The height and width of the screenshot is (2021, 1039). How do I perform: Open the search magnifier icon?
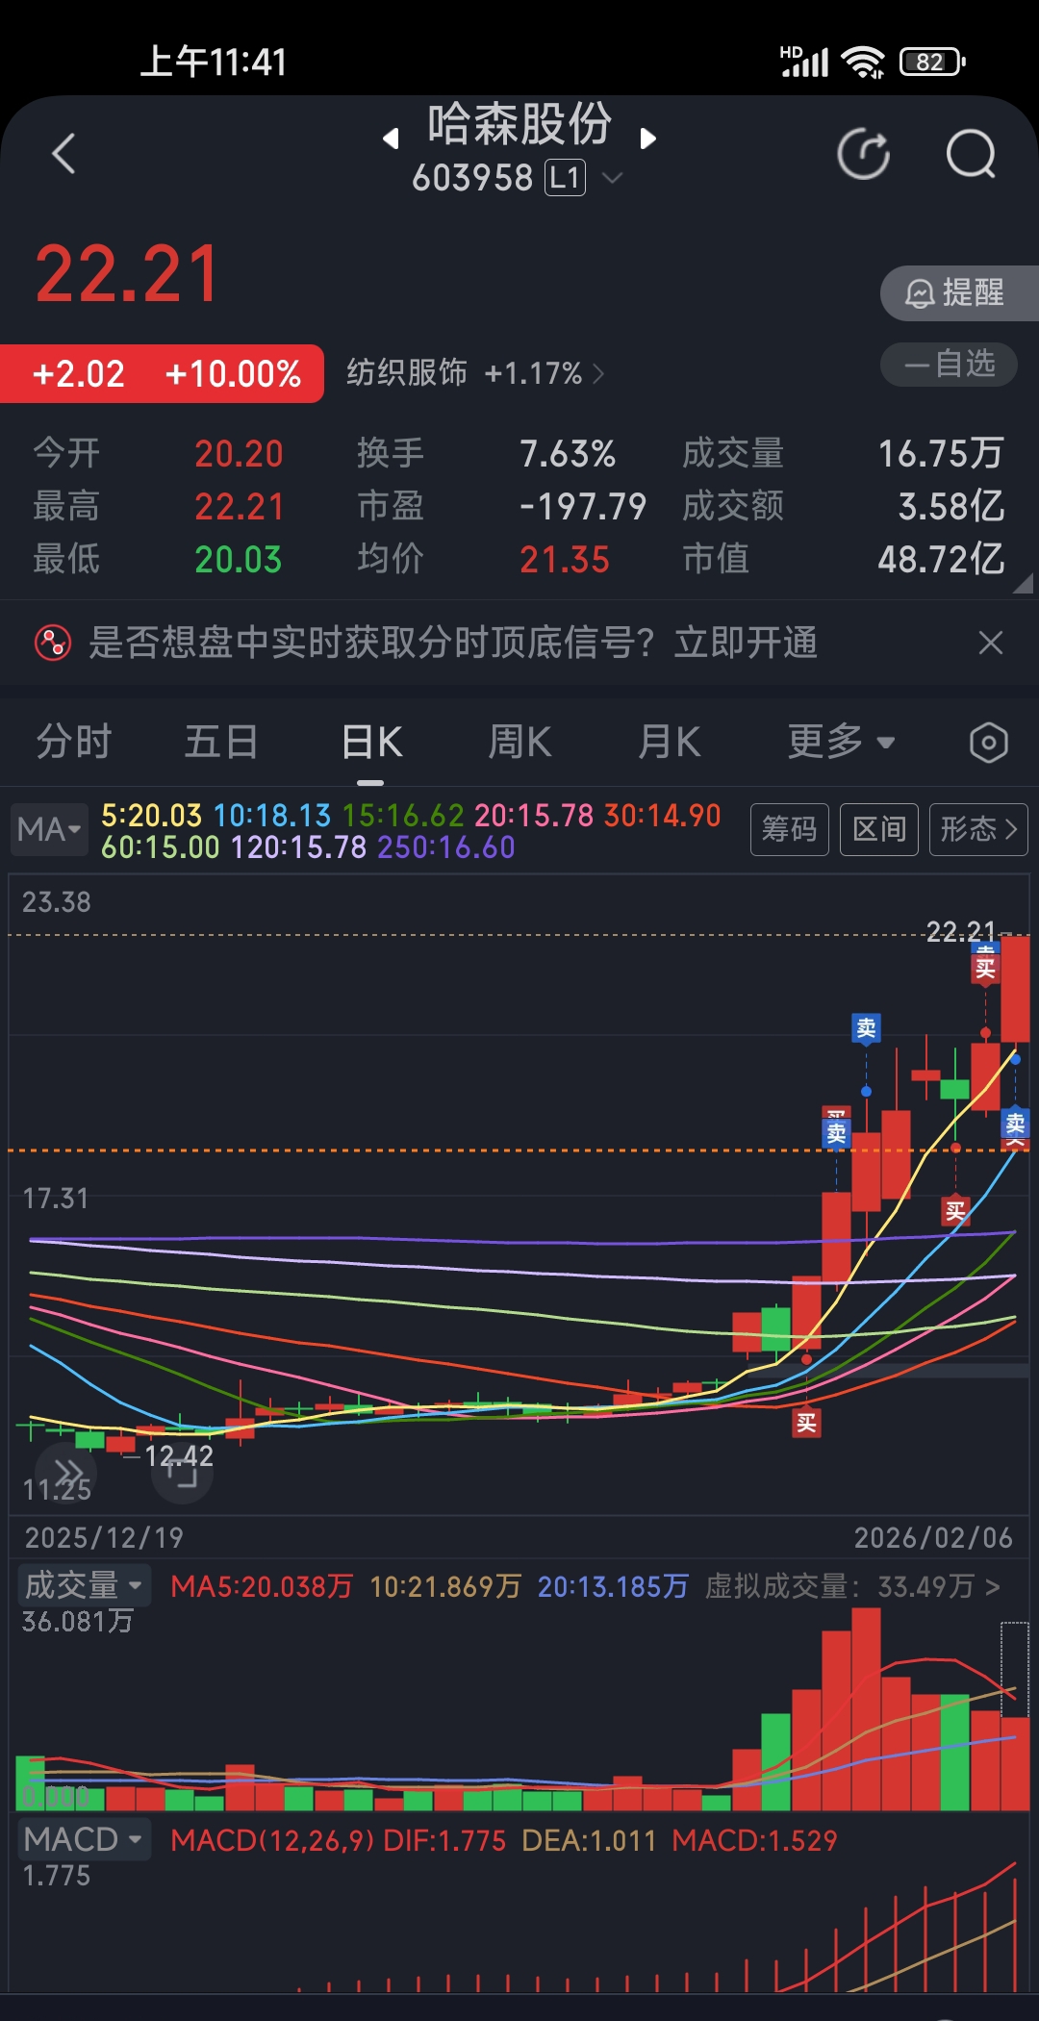coord(971,154)
